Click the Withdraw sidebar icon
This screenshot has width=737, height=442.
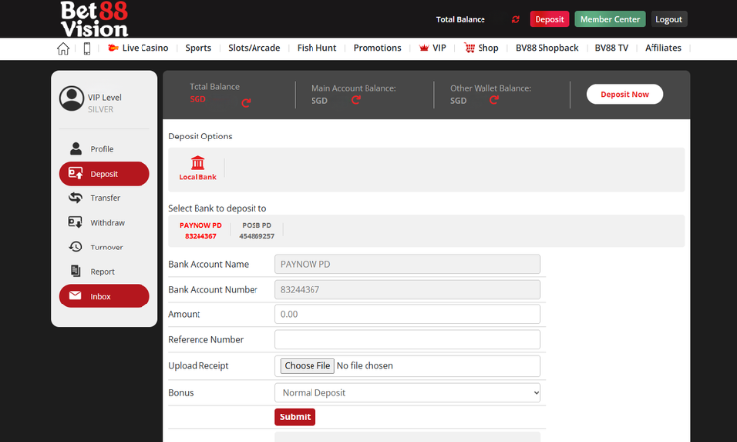pos(75,222)
